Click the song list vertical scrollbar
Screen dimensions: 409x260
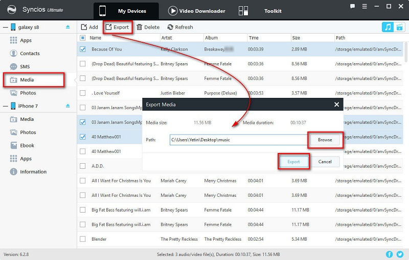tap(406, 52)
